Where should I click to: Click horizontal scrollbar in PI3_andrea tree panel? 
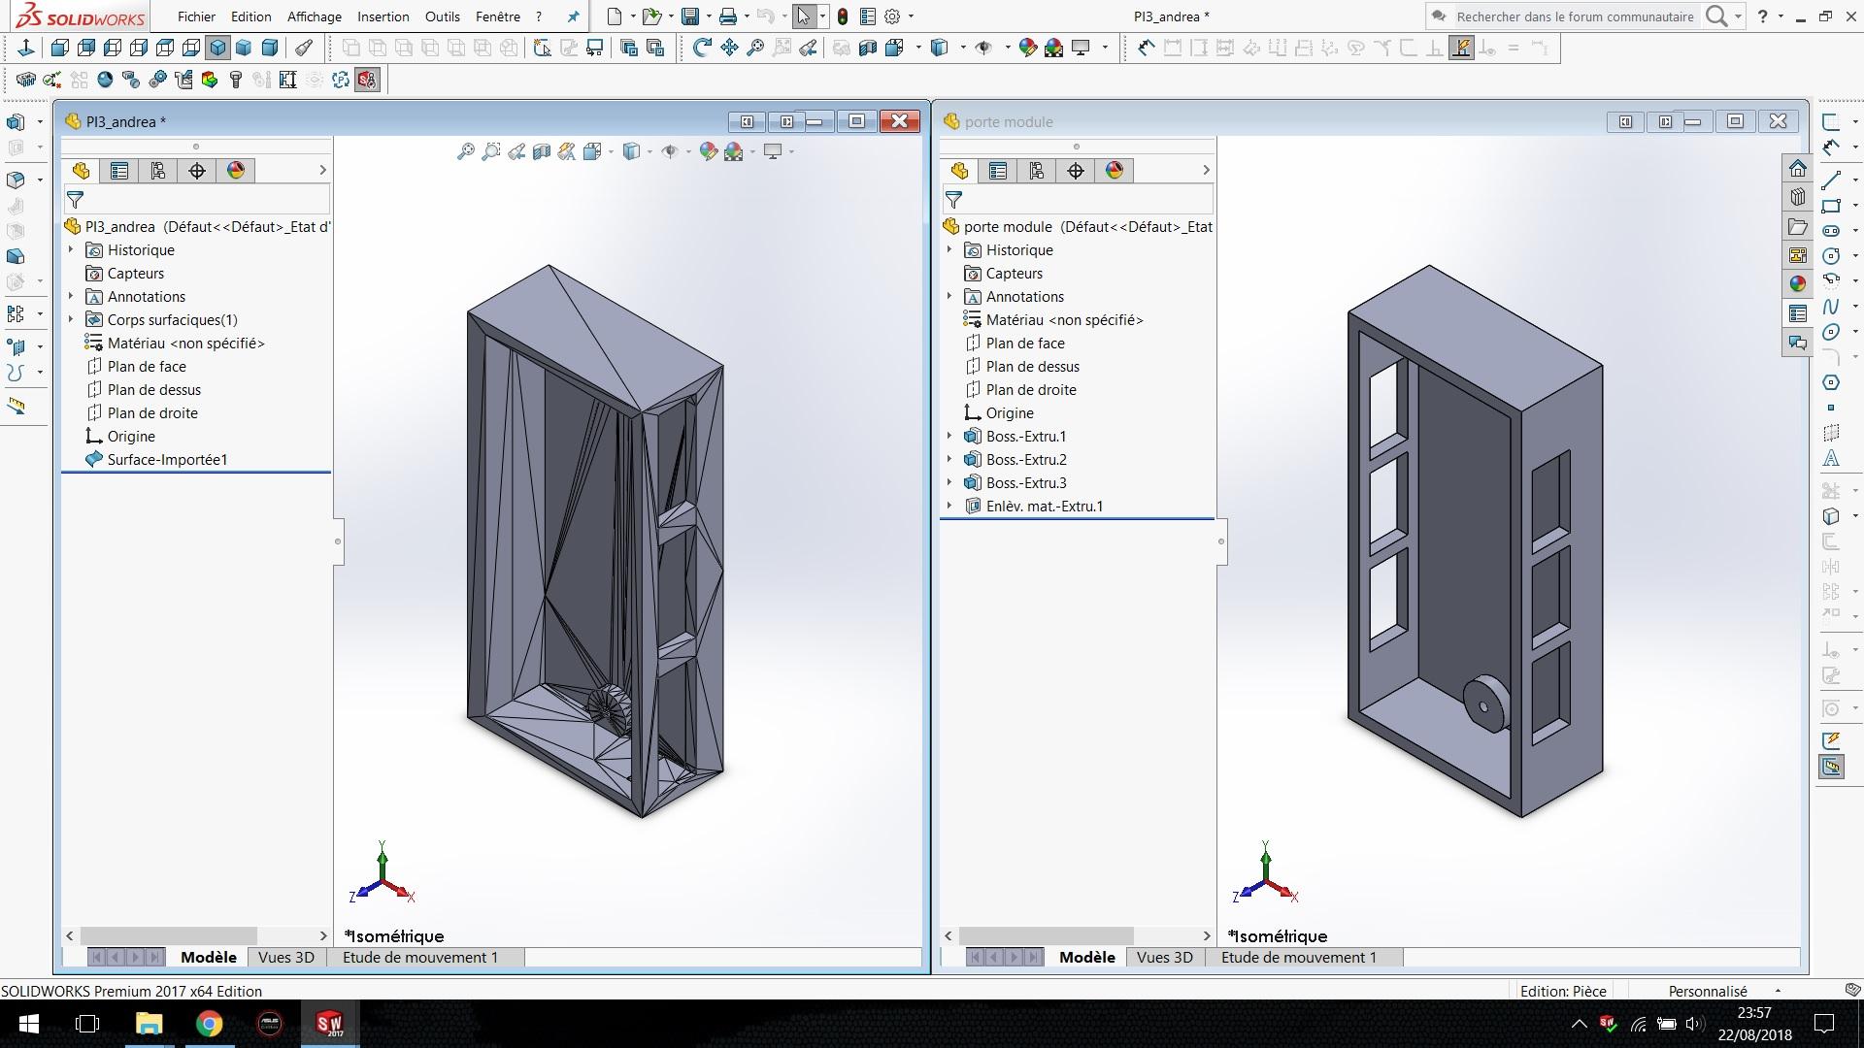coord(169,935)
